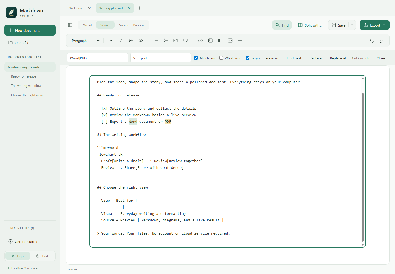395x274 pixels.
Task: Apply strikethrough formatting
Action: [x=131, y=41]
